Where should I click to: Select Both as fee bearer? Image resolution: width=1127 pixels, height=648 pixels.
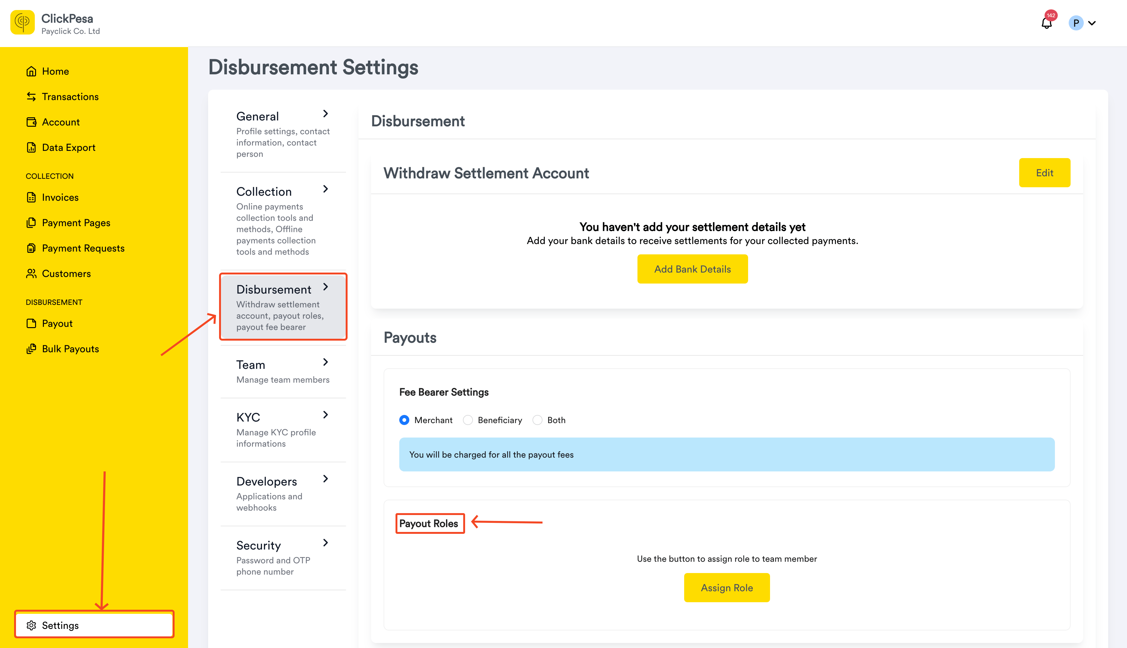pos(537,420)
